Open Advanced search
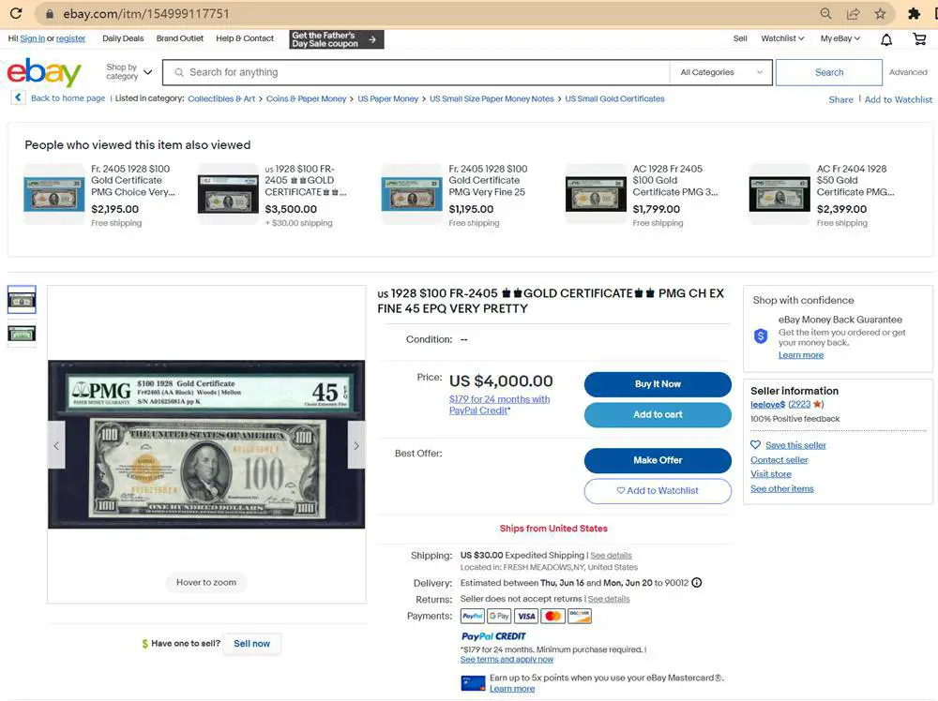This screenshot has width=938, height=701. coord(908,72)
